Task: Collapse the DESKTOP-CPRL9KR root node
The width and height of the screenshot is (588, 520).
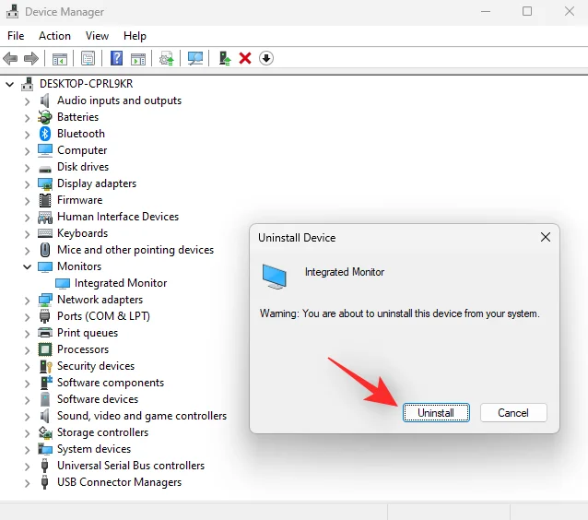Action: click(10, 84)
